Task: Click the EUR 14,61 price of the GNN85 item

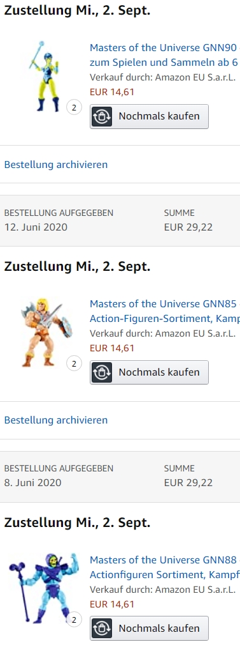Action: click(112, 347)
